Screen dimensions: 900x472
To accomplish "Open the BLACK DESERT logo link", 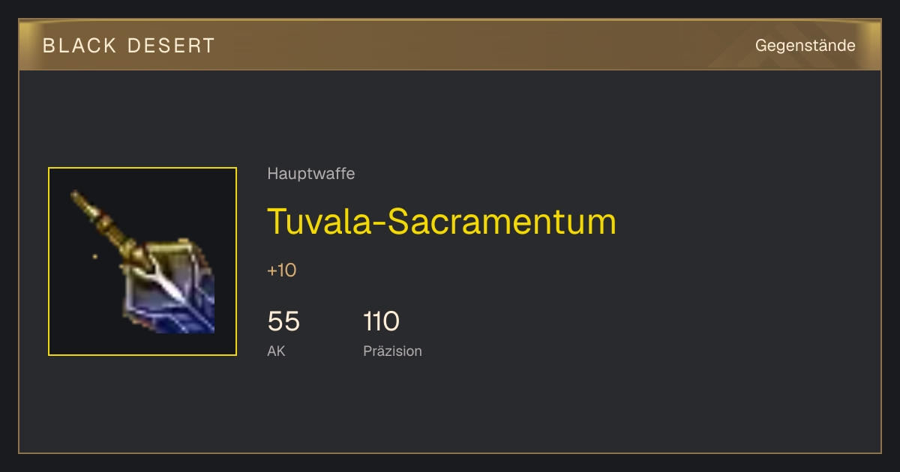I will pyautogui.click(x=129, y=46).
